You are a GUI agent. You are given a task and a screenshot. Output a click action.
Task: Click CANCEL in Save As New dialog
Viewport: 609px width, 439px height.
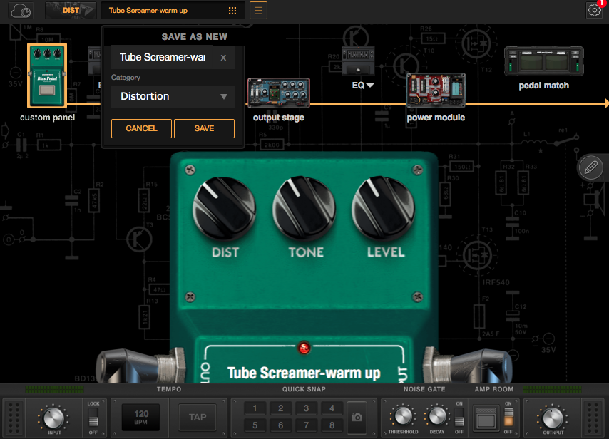141,128
